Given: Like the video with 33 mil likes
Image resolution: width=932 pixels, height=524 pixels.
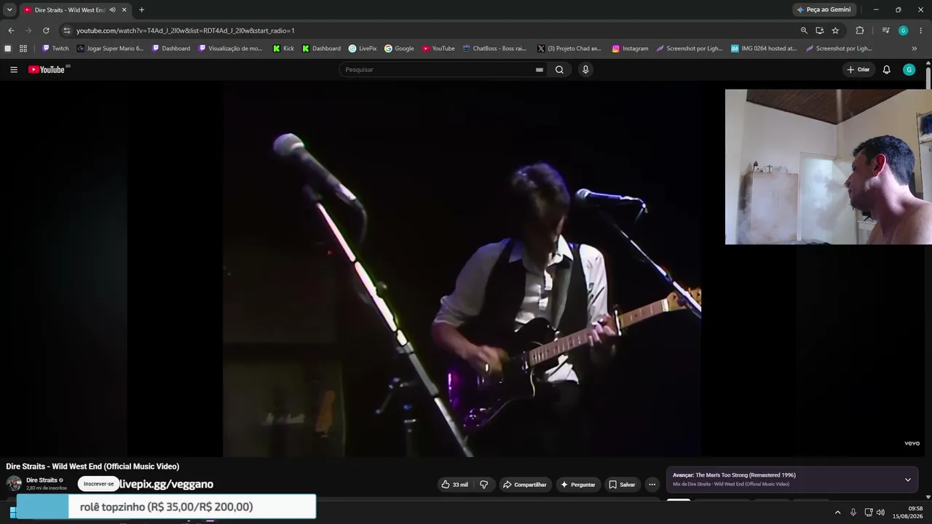Looking at the screenshot, I should tap(454, 485).
